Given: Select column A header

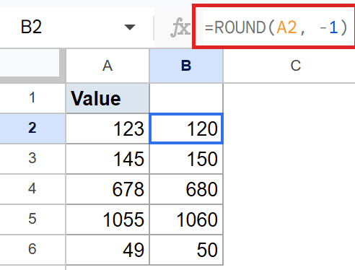Looking at the screenshot, I should point(108,66).
